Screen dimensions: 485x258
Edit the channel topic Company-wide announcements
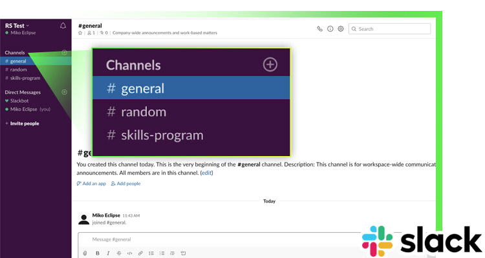165,33
